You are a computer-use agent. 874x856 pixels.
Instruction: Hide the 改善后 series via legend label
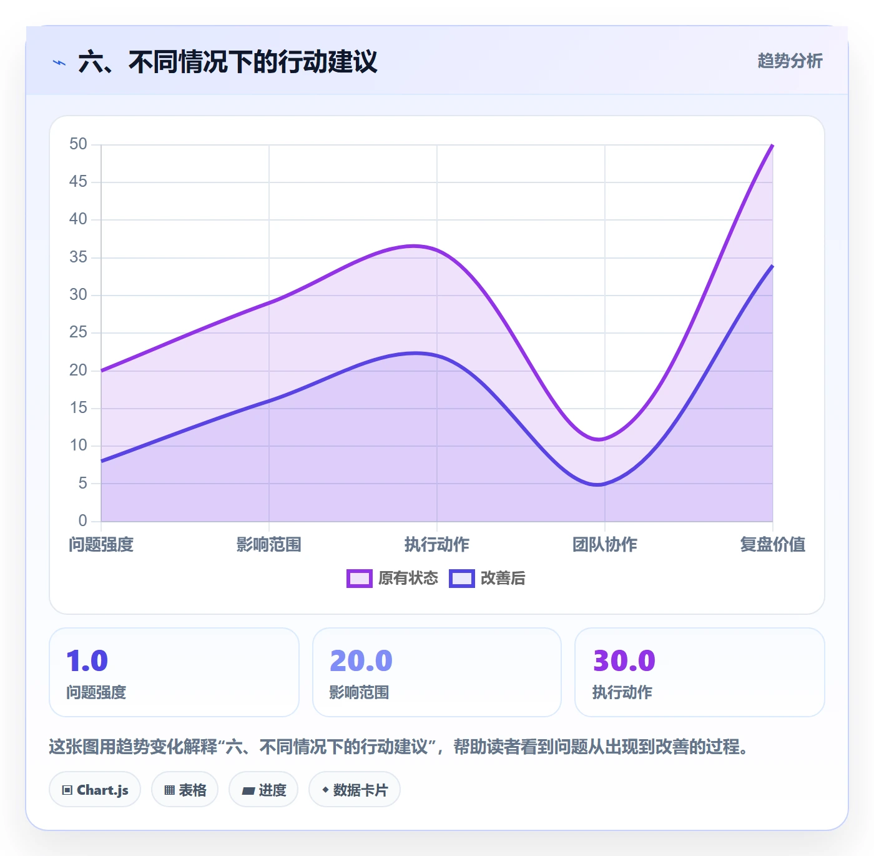pos(503,579)
